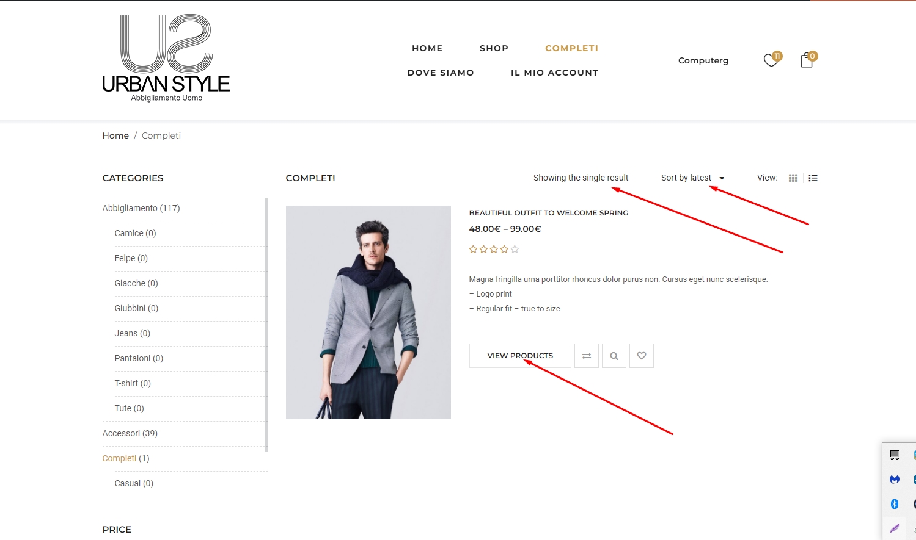Click the purple feather tray icon
The image size is (916, 540).
click(895, 528)
